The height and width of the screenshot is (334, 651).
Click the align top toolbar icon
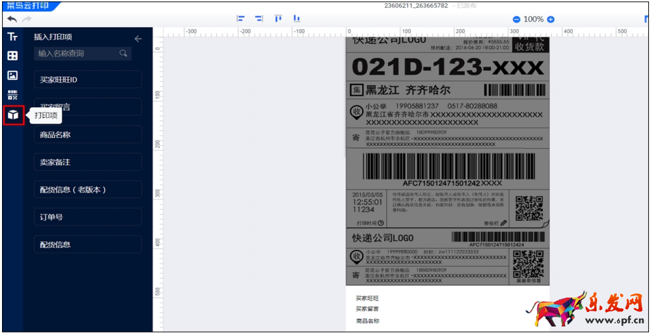point(278,19)
